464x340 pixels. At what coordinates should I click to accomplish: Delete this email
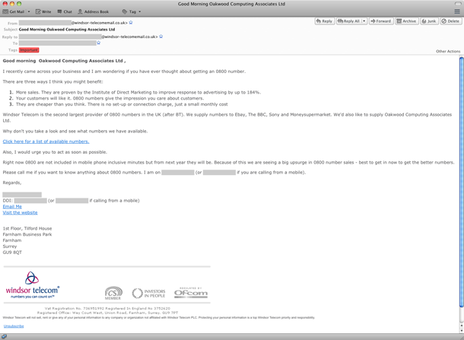[x=450, y=21]
